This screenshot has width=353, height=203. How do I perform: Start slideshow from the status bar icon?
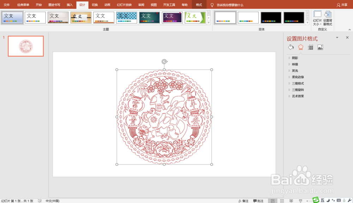(x=300, y=201)
